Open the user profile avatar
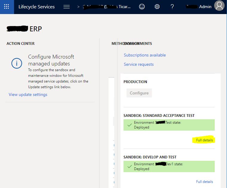The width and height of the screenshot is (227, 188). [219, 6]
